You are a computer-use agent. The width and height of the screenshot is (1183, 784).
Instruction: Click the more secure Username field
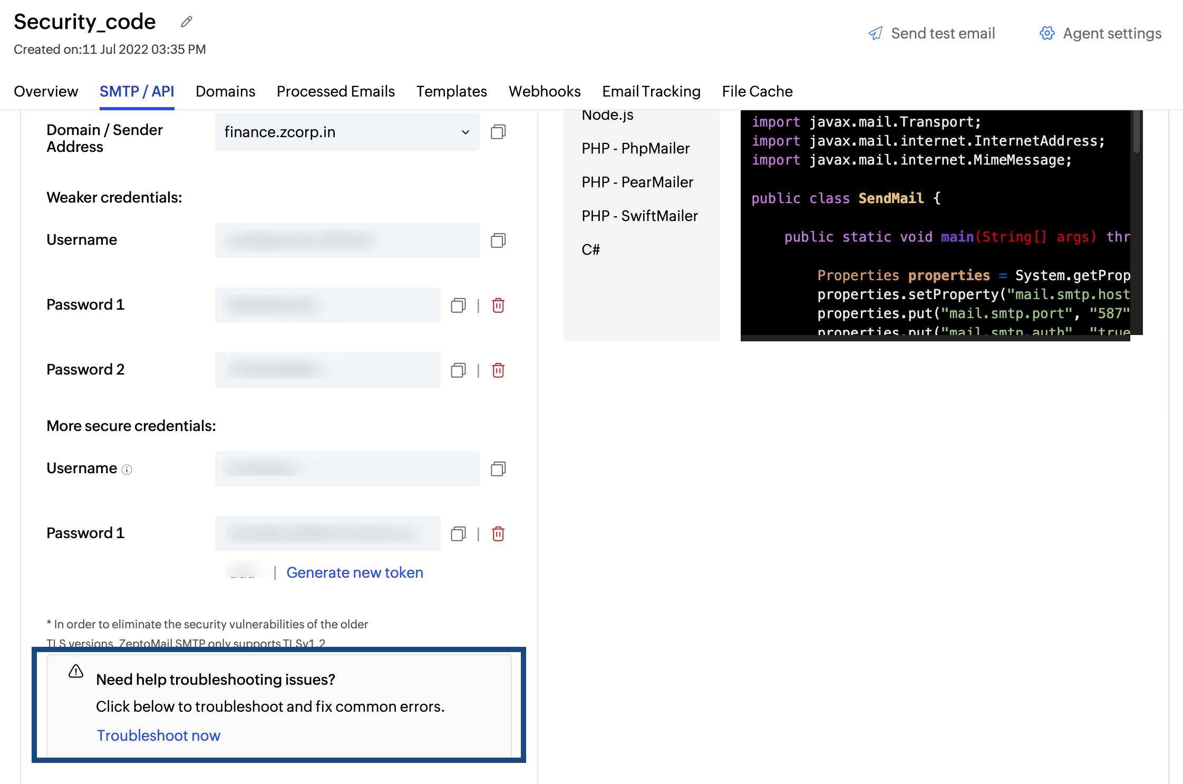[347, 469]
